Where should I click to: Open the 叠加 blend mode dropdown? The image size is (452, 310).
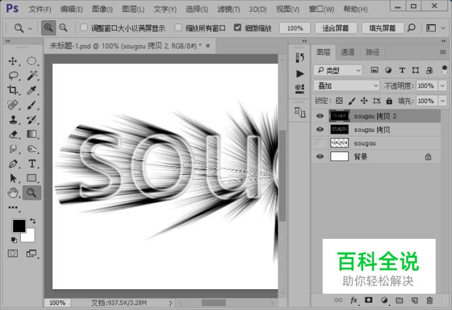[x=346, y=85]
